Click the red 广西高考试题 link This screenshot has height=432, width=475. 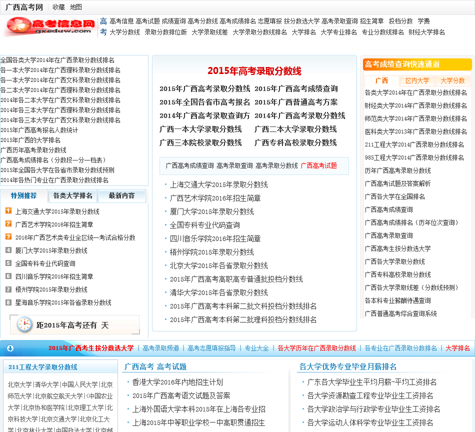click(318, 165)
